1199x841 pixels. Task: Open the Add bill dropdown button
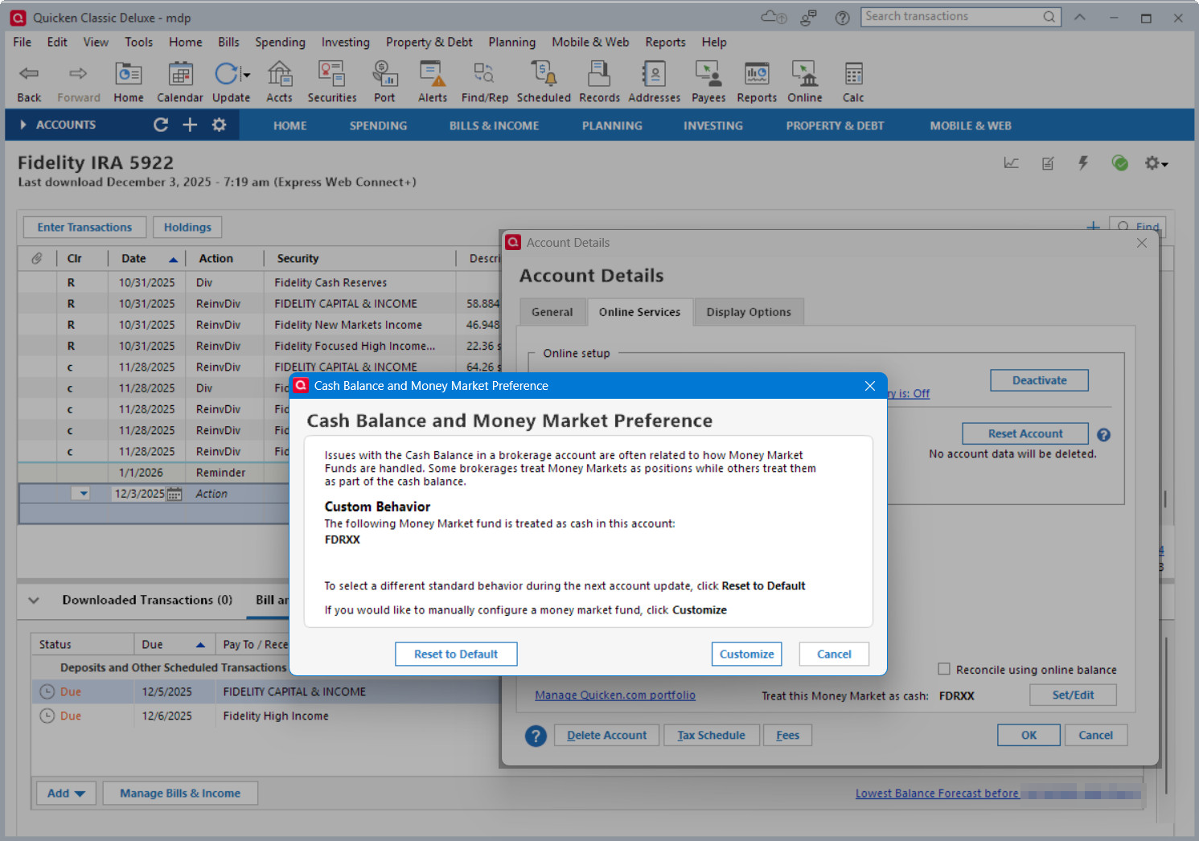(66, 794)
